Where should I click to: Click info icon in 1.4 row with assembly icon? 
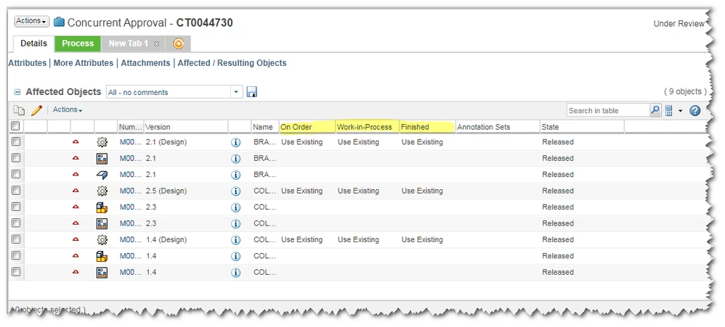click(x=236, y=257)
